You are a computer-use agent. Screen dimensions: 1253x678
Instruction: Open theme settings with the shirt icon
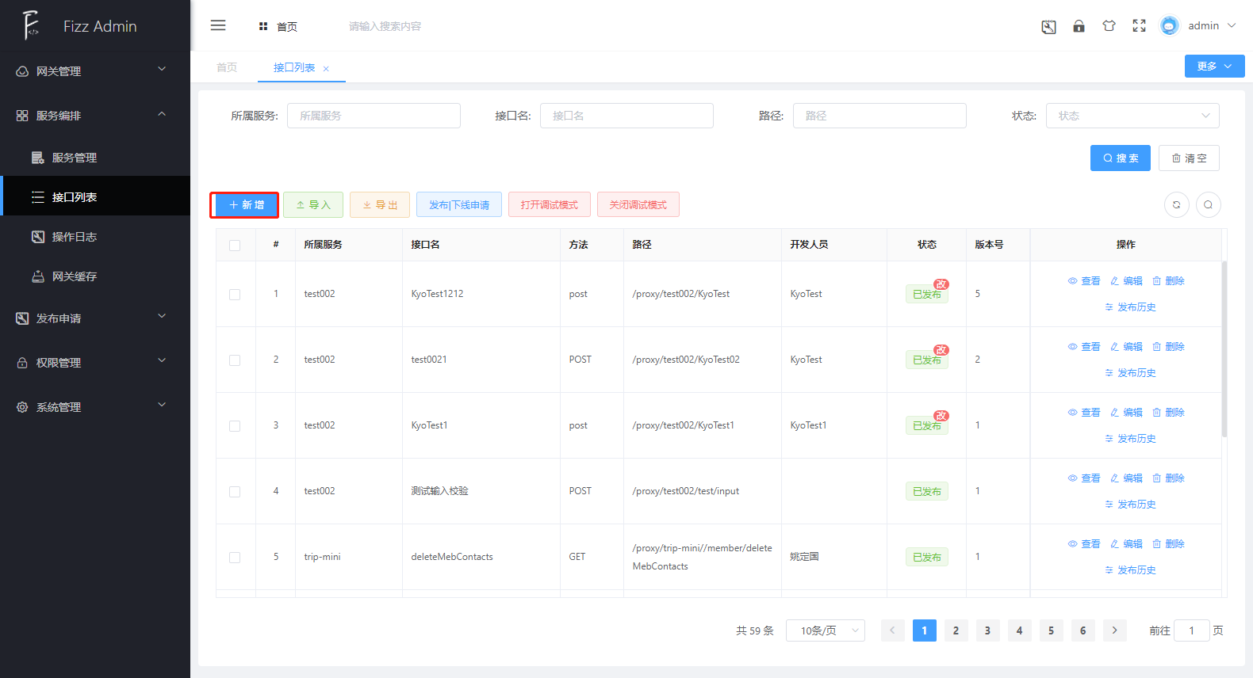(x=1109, y=26)
